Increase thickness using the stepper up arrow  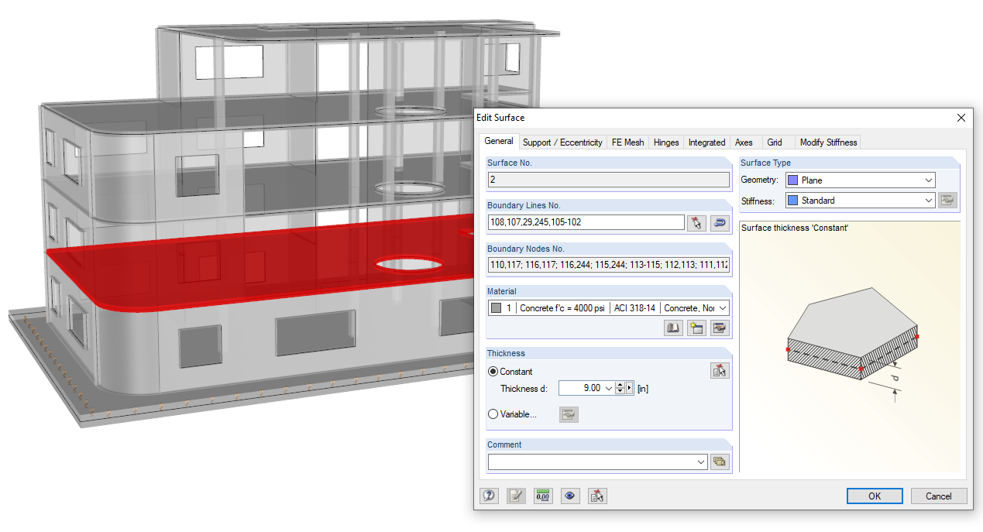point(620,384)
